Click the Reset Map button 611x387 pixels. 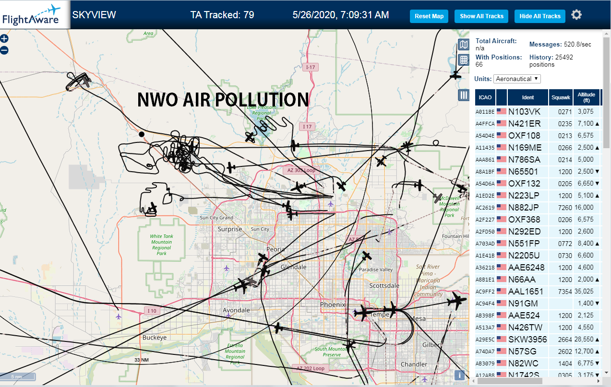[429, 16]
